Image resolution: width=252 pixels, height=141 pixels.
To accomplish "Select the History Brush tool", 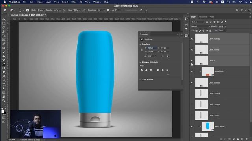I will 4,60.
